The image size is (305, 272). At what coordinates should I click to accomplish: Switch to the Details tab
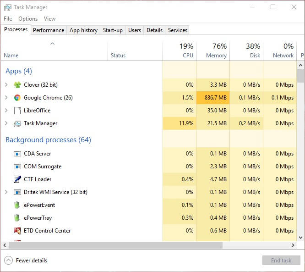coord(154,30)
